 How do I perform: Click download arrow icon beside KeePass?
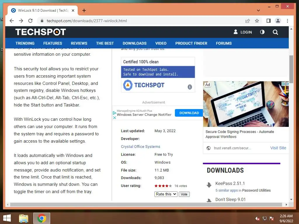pyautogui.click(x=209, y=185)
